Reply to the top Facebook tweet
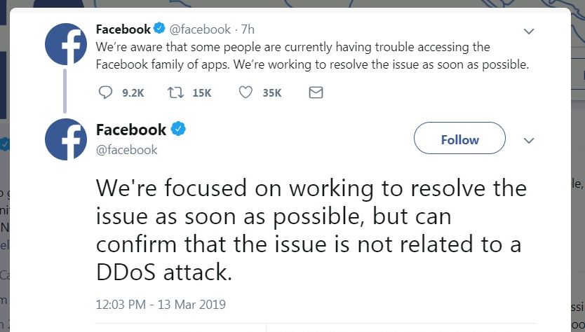The height and width of the screenshot is (332, 585). tap(106, 92)
